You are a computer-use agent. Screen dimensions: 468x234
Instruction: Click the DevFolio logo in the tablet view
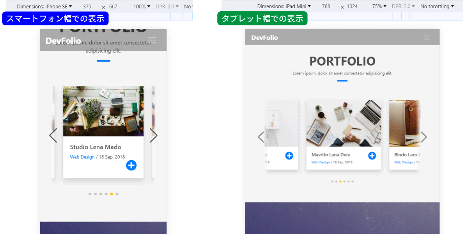tap(264, 37)
